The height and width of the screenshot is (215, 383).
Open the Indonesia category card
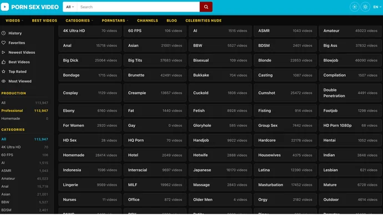(90, 170)
